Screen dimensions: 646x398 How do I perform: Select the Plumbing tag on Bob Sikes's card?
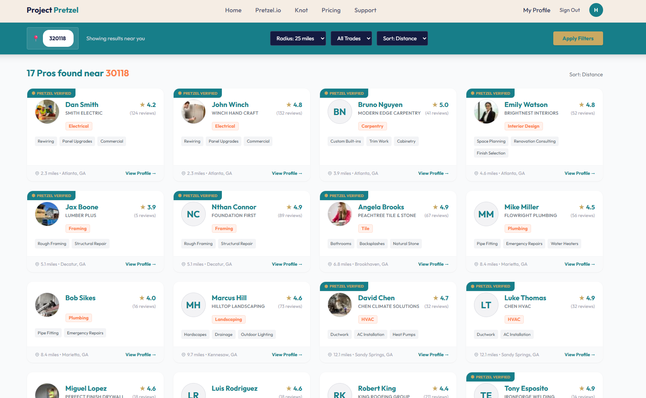(x=78, y=317)
